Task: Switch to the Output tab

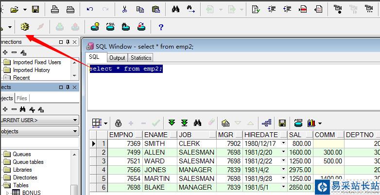Action: coord(117,58)
